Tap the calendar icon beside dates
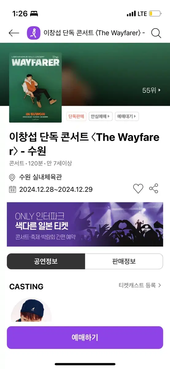 pos(12,189)
